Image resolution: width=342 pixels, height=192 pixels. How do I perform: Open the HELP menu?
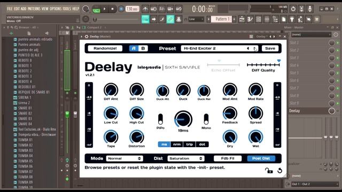(x=76, y=9)
